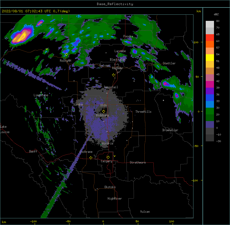Select the Lacombe label
This screenshot has width=230, height=225.
120,51
